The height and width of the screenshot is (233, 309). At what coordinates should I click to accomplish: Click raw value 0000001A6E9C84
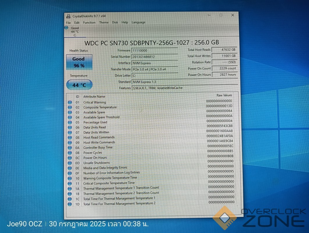(220, 141)
